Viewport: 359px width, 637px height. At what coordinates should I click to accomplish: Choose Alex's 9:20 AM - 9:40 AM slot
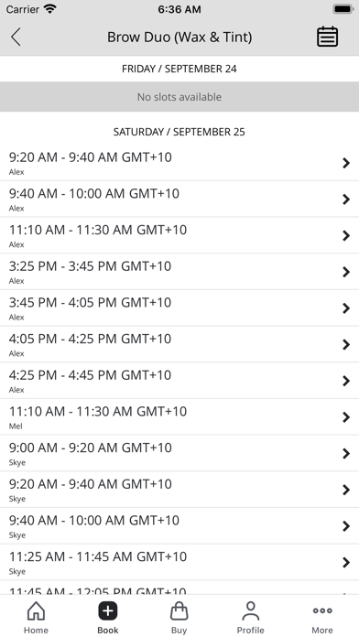[179, 163]
